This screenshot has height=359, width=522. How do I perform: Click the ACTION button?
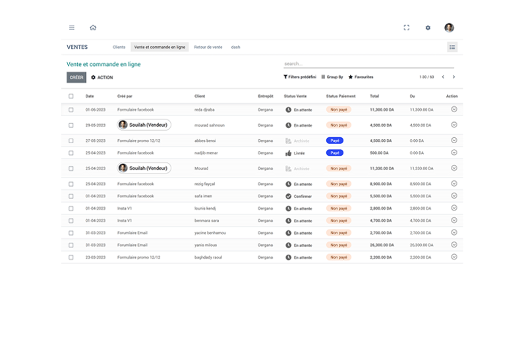tap(101, 77)
